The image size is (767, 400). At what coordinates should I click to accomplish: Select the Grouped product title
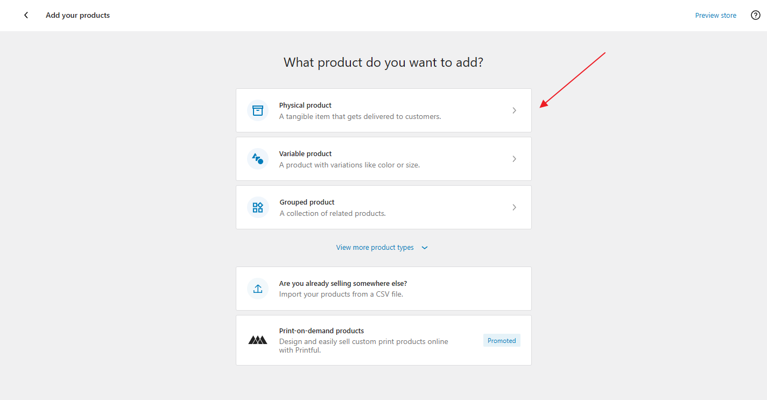tap(307, 202)
